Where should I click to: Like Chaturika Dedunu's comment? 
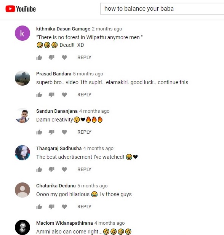(x=39, y=207)
